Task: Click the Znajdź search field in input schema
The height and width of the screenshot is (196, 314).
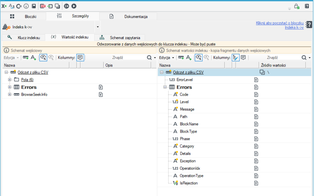Action: click(118, 57)
